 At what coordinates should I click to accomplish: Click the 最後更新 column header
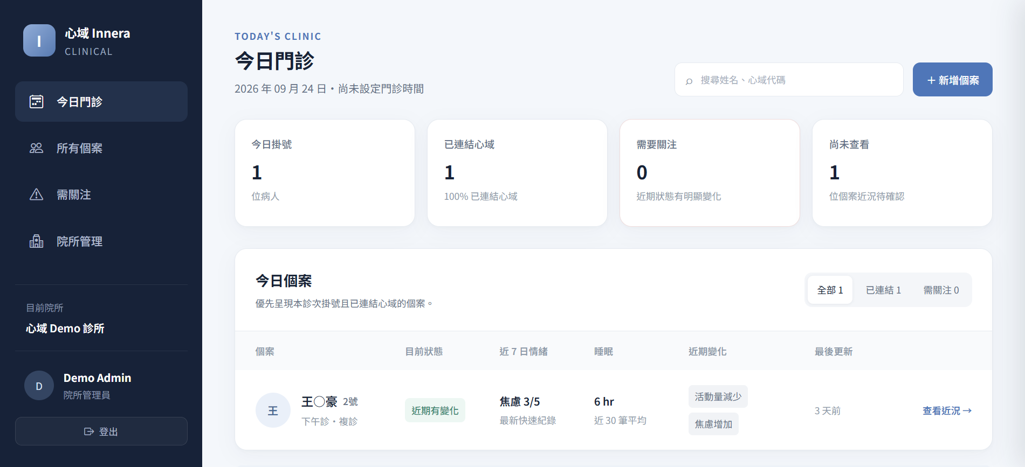[834, 351]
